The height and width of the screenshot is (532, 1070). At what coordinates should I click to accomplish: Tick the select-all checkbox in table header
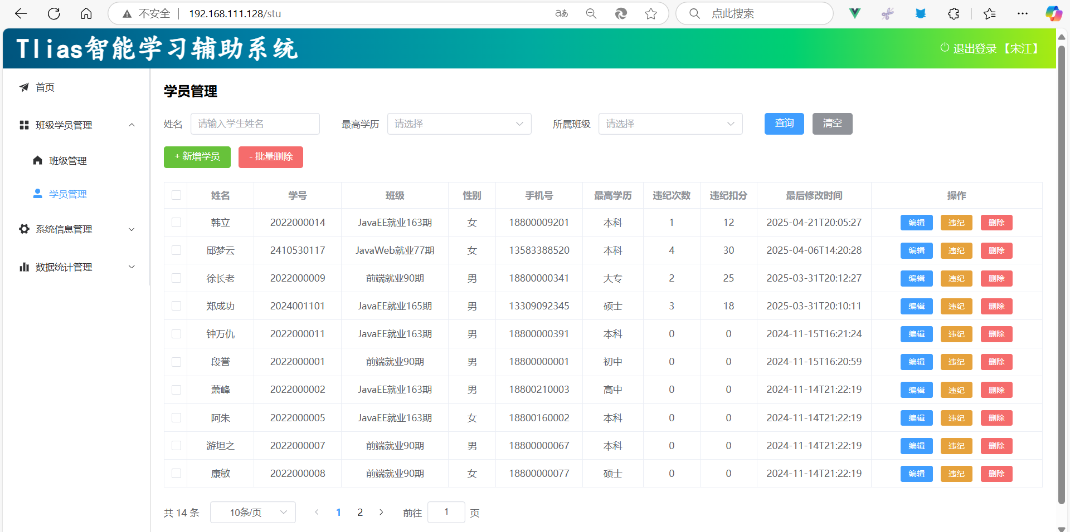pos(177,195)
